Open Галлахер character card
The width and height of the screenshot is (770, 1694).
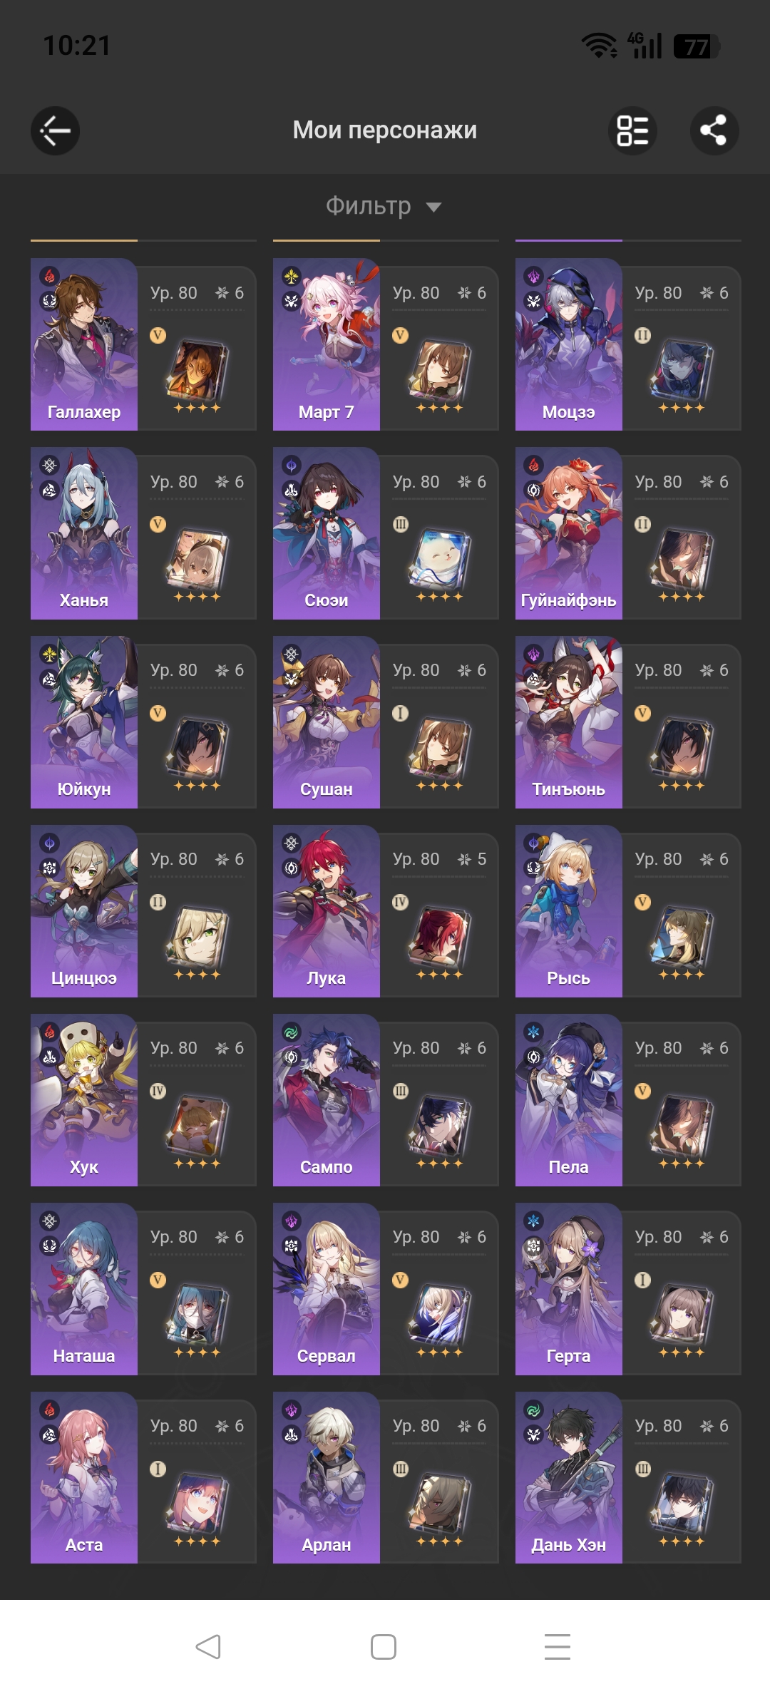pos(143,344)
